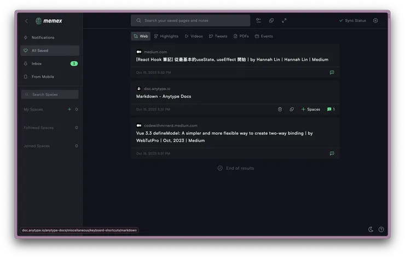Click the medium.com domain text
The height and width of the screenshot is (258, 405).
pyautogui.click(x=155, y=52)
